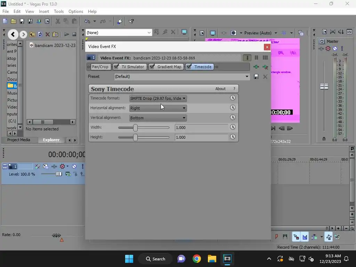Animate Horizontal alignment with clock icon
The width and height of the screenshot is (356, 267).
(233, 108)
